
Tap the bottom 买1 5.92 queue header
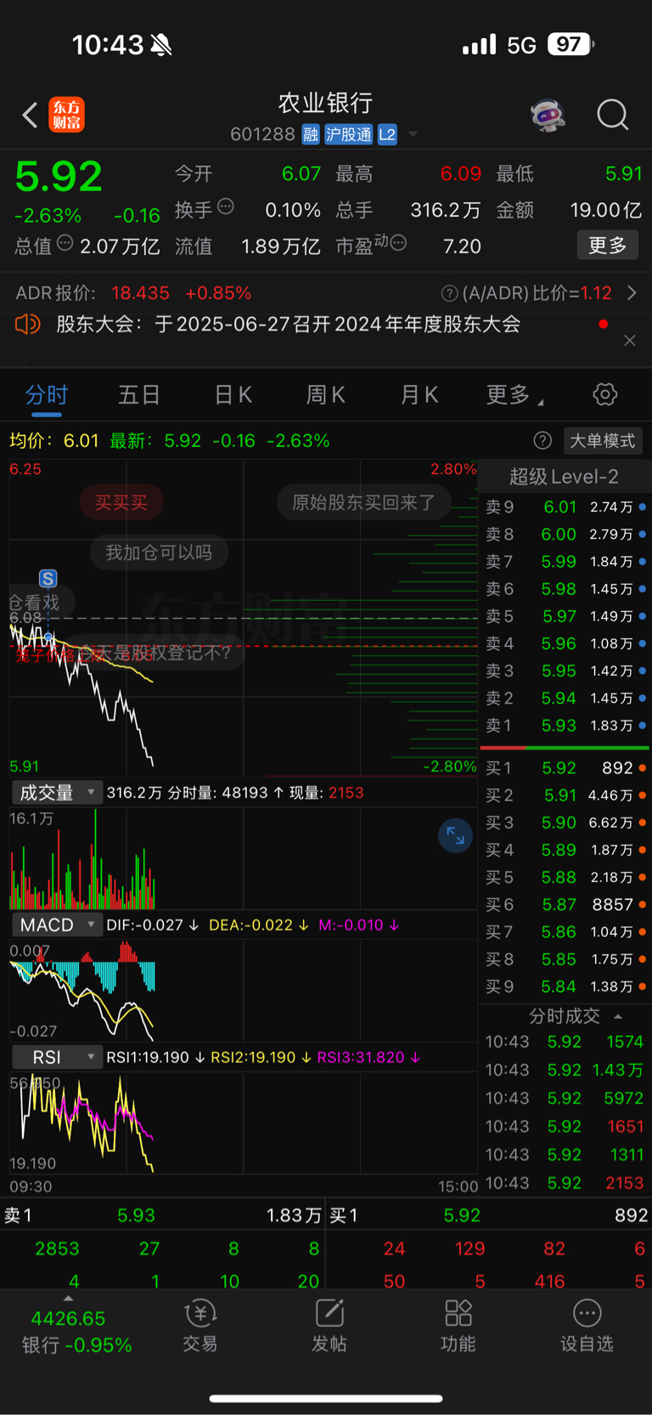pyautogui.click(x=489, y=1215)
